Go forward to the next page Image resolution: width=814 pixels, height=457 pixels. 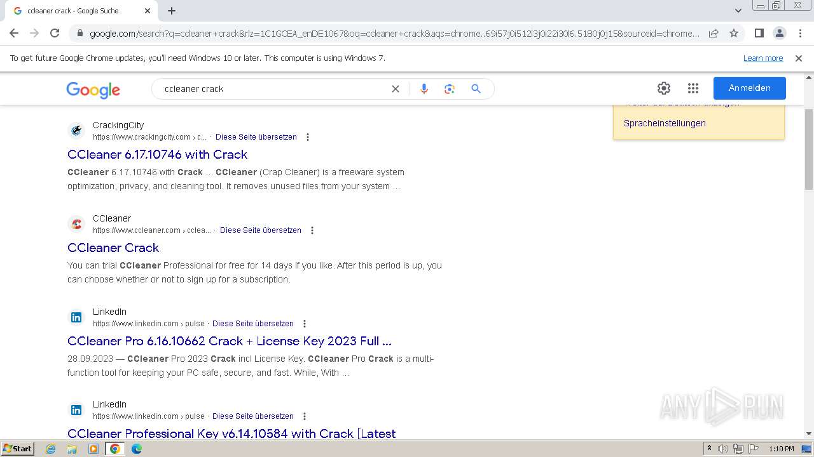click(x=34, y=33)
